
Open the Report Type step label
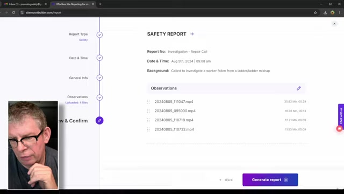pyautogui.click(x=78, y=34)
